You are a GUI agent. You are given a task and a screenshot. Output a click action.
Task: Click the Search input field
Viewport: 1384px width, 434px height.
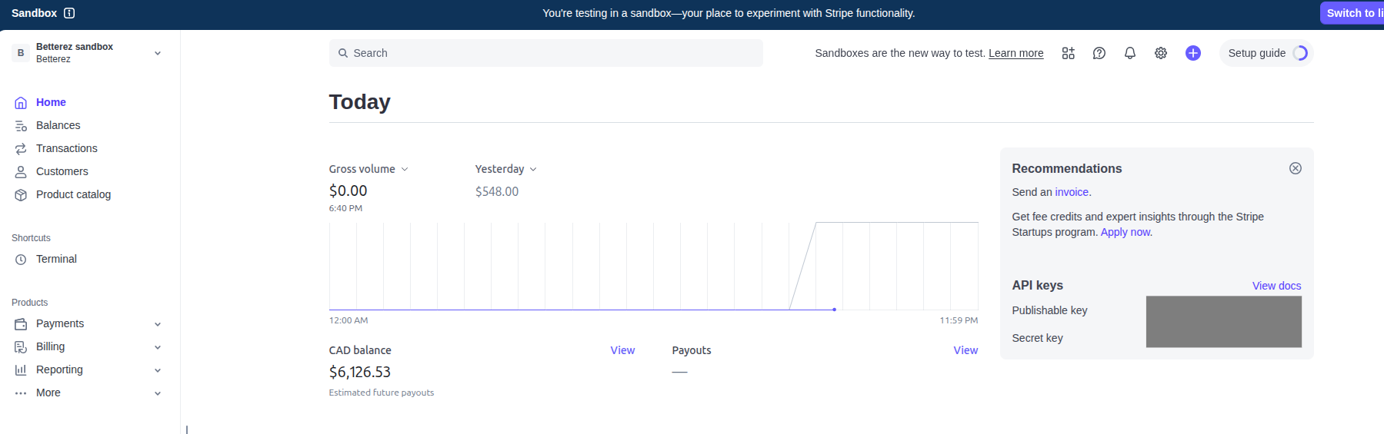[546, 53]
